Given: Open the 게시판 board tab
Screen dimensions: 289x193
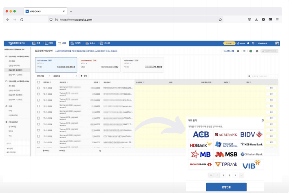Looking at the screenshot, I should pos(105,43).
